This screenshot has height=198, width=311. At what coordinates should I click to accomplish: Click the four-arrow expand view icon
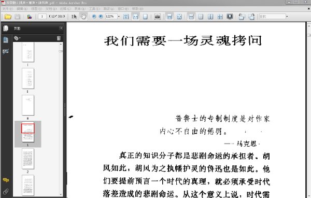coord(179,17)
